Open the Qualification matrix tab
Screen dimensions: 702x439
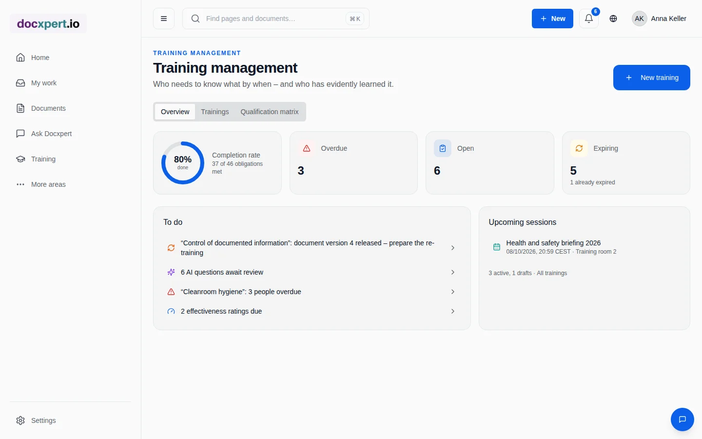270,112
